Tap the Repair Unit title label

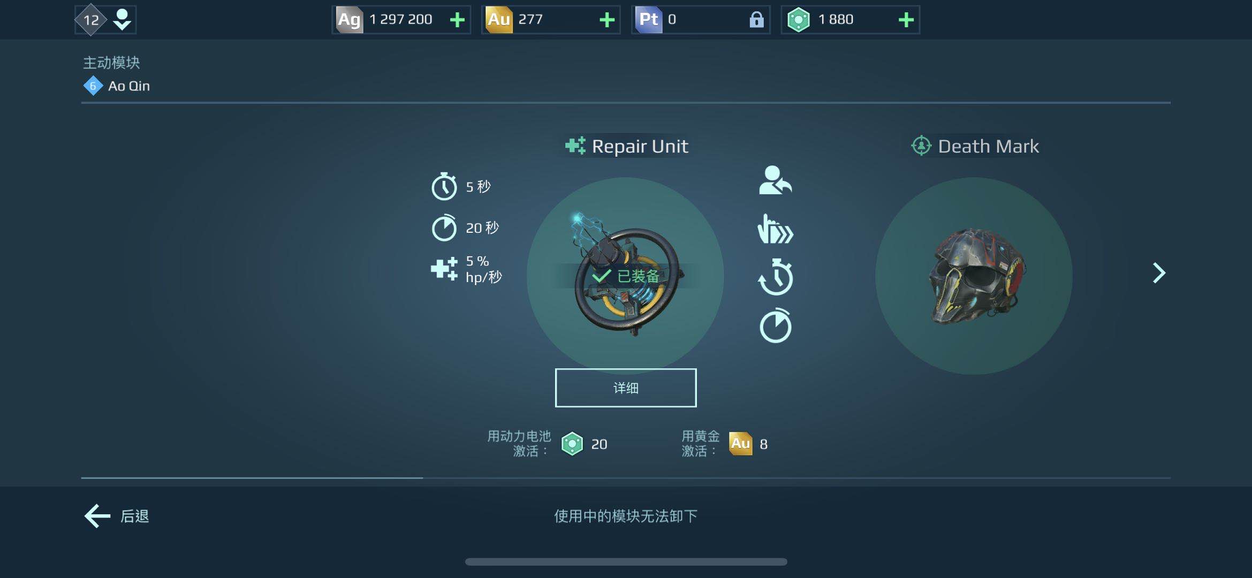640,146
